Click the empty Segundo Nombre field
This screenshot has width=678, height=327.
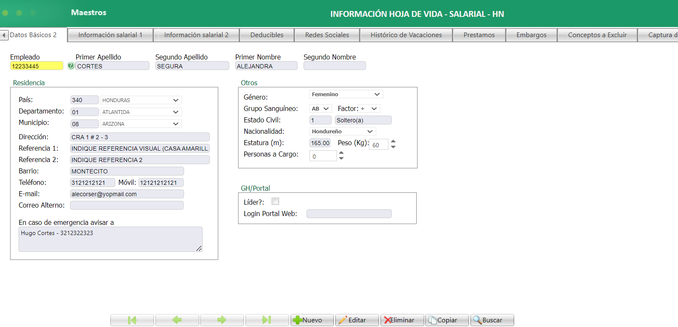pos(335,66)
